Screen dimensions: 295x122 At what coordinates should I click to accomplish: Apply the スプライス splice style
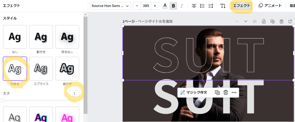tap(41, 69)
